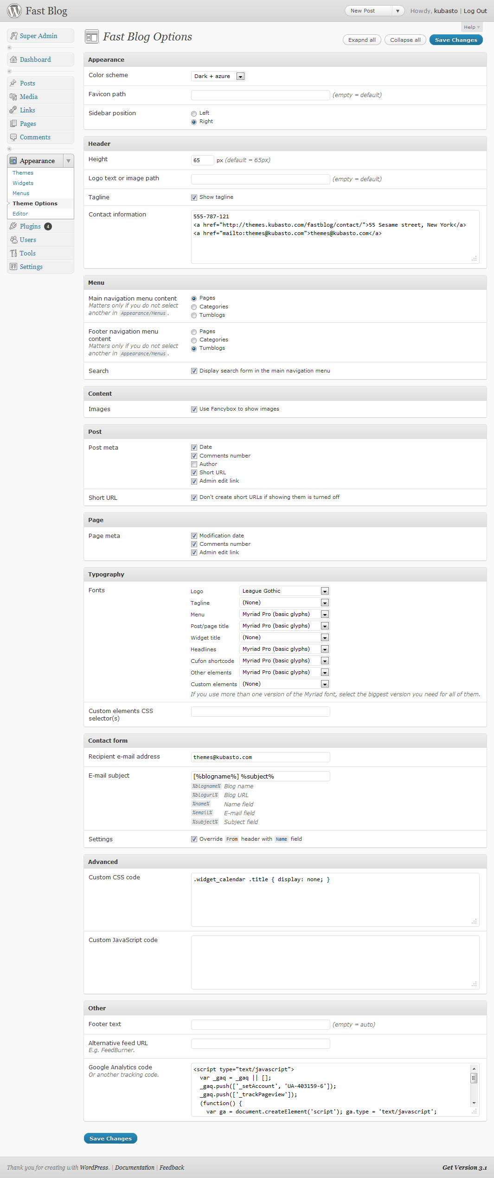Screen dimensions: 494x1178
Task: Select Left sidebar position radio button
Action: point(194,114)
